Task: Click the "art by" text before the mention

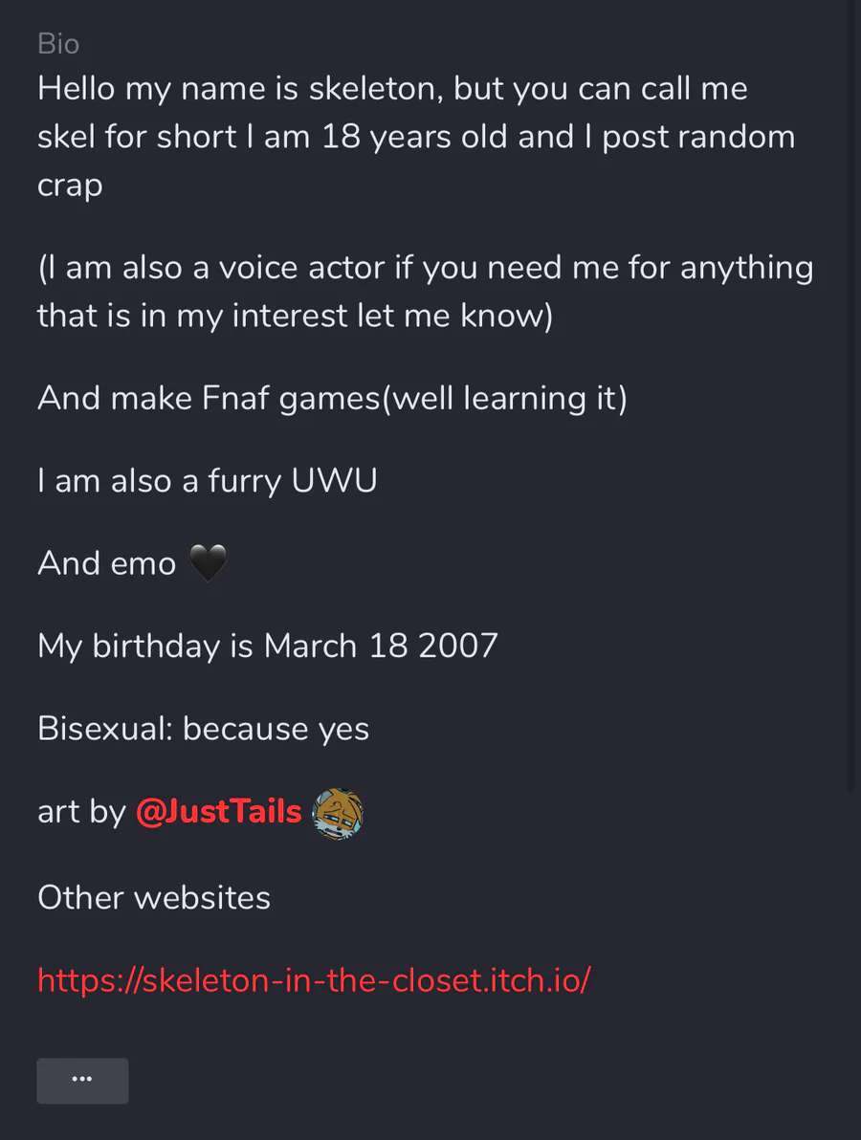Action: [81, 812]
